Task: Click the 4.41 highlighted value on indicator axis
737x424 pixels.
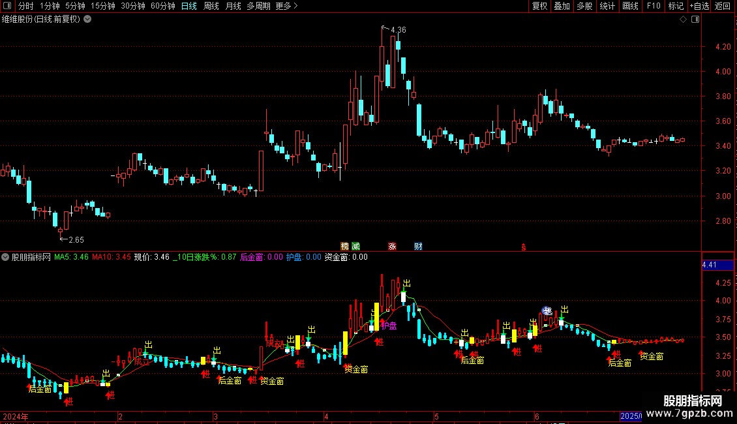Action: (x=717, y=265)
